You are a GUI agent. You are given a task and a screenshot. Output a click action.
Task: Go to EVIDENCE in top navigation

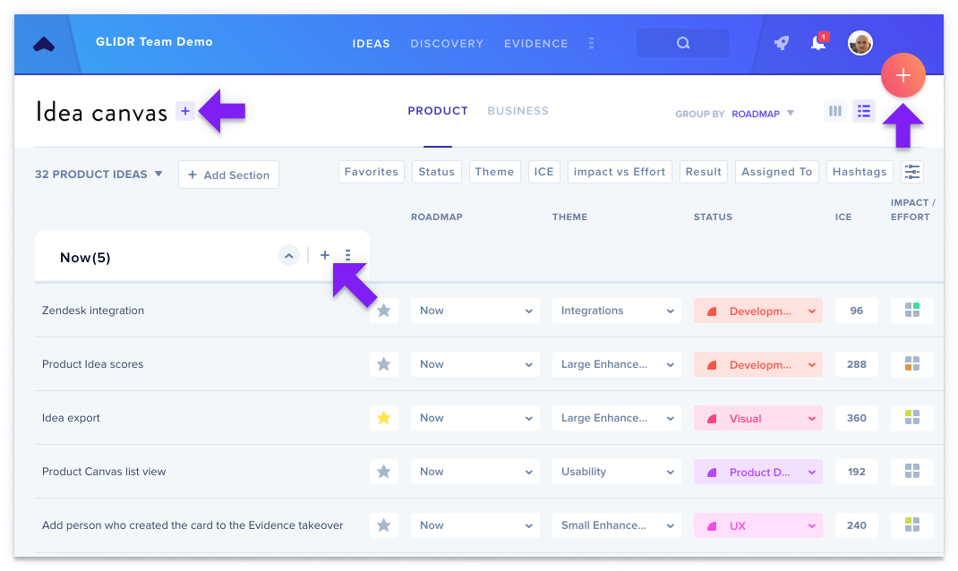point(535,44)
